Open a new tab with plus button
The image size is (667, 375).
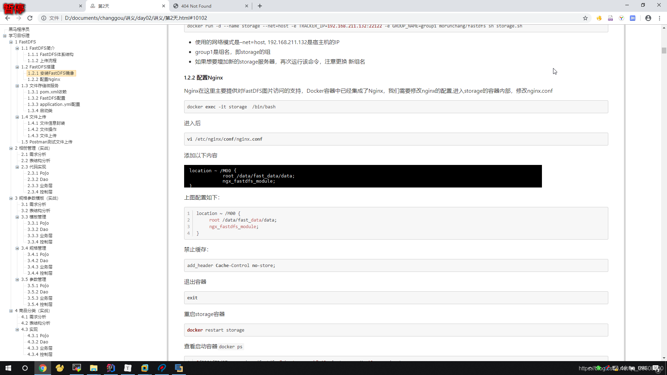[x=260, y=6]
